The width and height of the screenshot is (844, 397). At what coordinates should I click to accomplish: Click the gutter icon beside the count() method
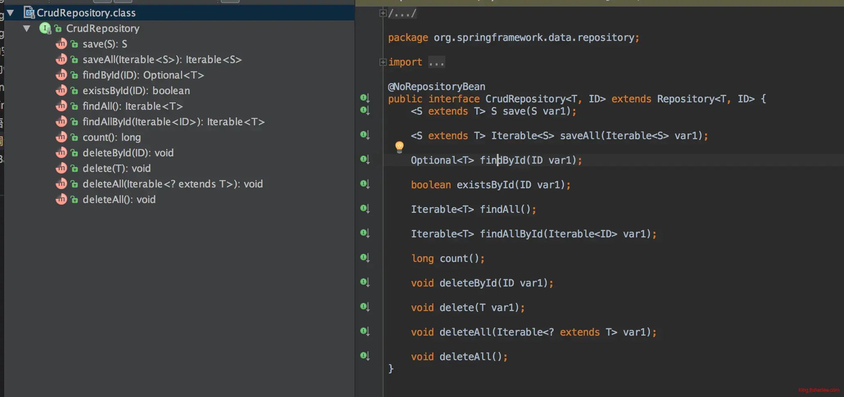point(364,257)
